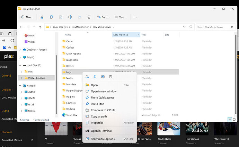Open Centos8 in the Plex sidebar
This screenshot has height=147, width=239.
[x=6, y=76]
